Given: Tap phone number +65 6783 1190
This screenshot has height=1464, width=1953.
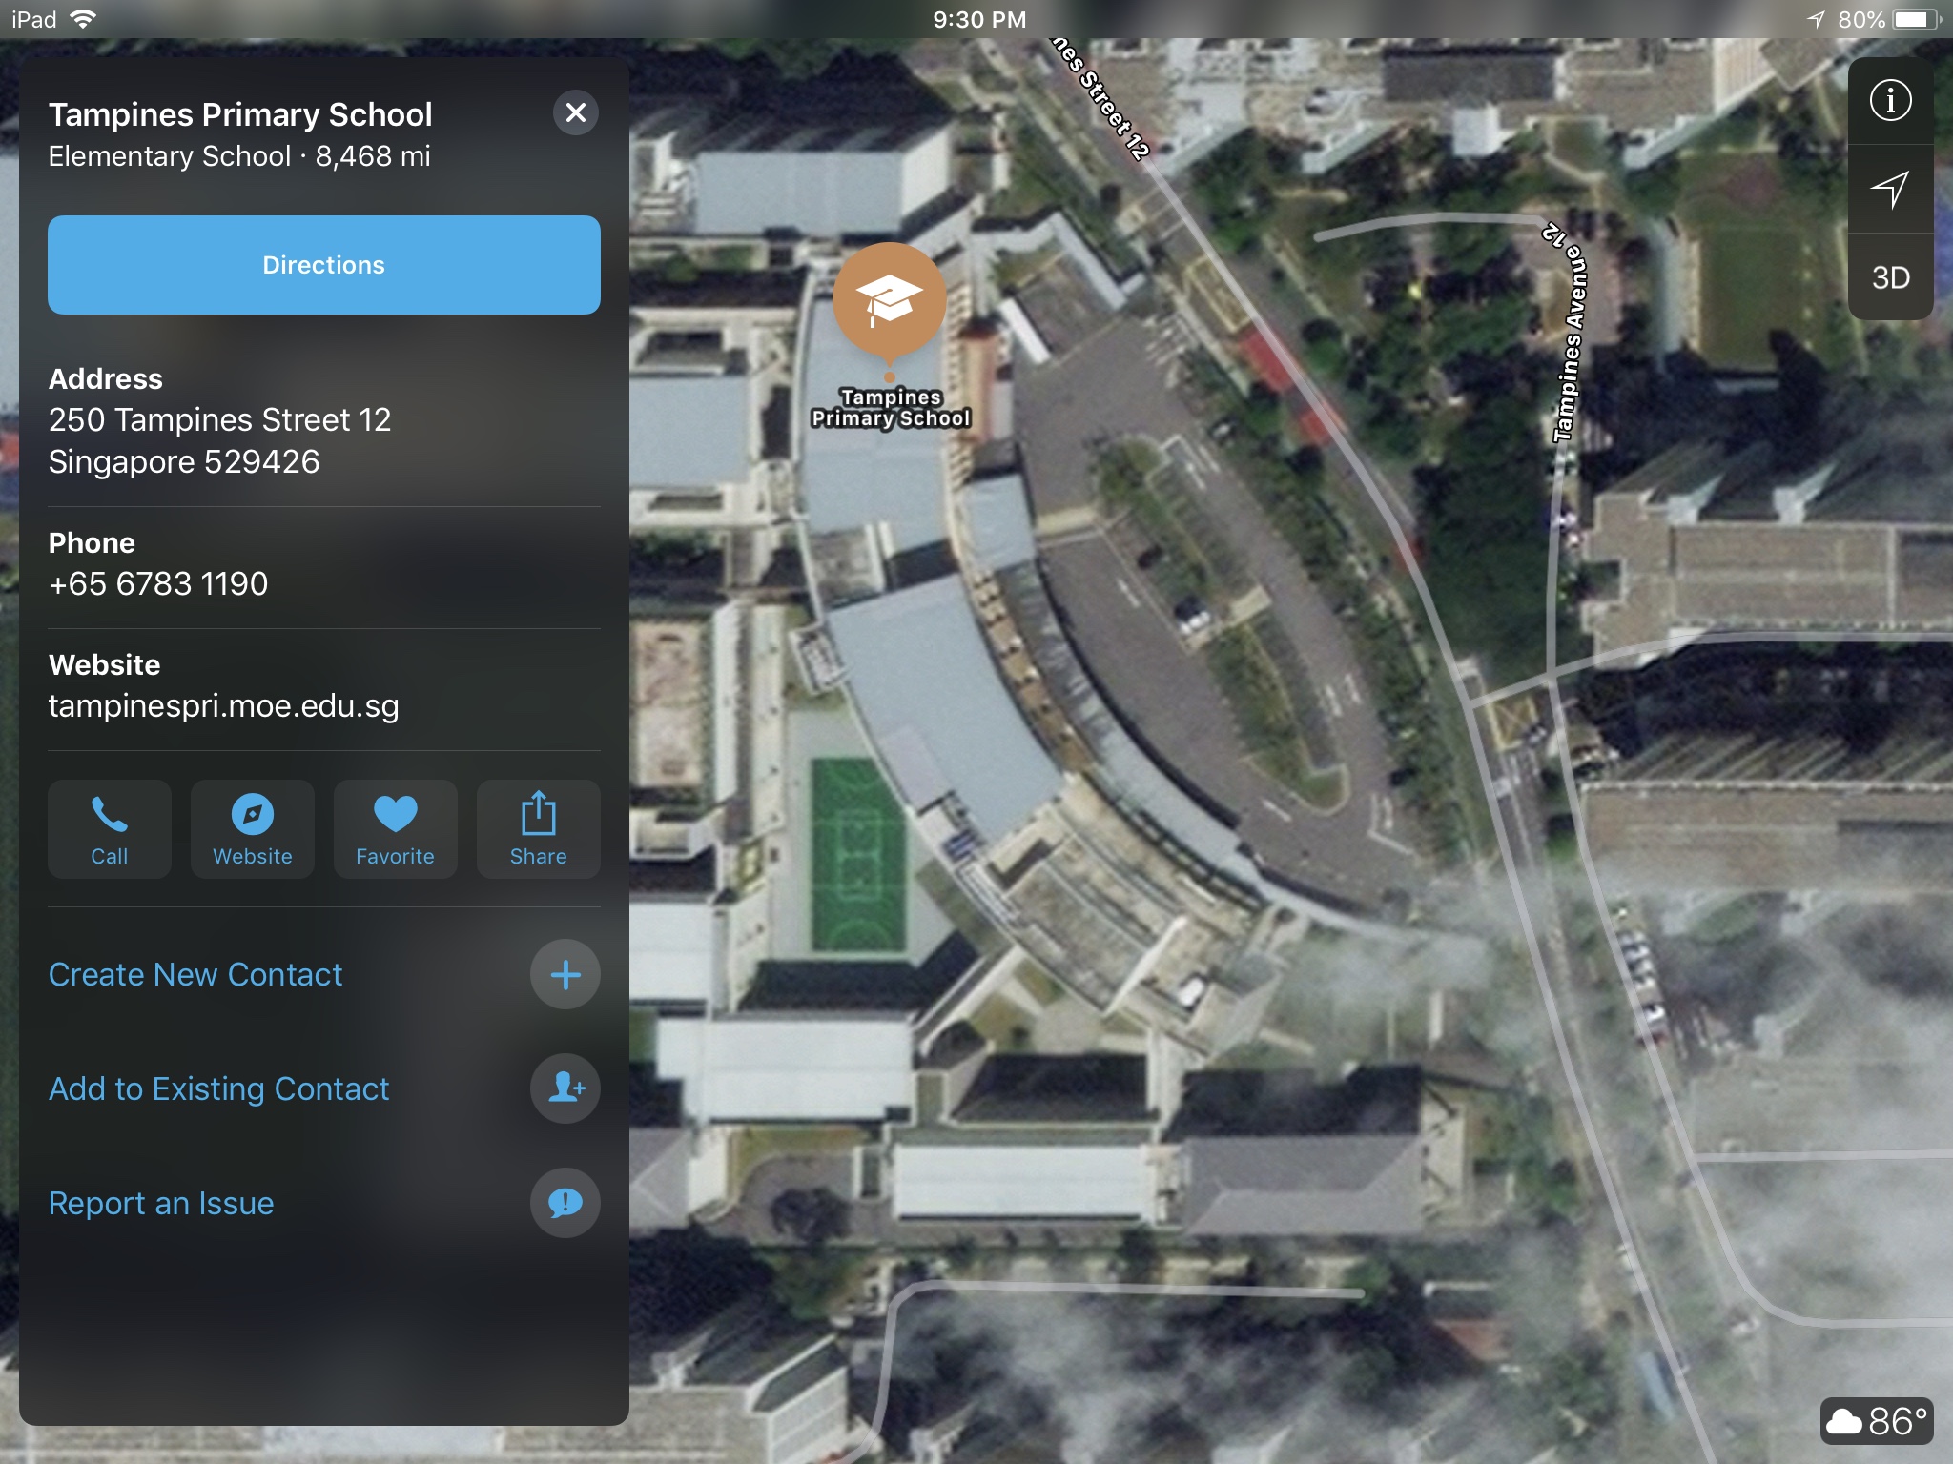Looking at the screenshot, I should (158, 583).
